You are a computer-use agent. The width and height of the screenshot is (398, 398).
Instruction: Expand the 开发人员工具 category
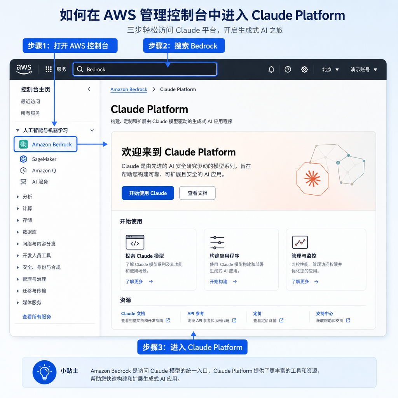point(17,255)
